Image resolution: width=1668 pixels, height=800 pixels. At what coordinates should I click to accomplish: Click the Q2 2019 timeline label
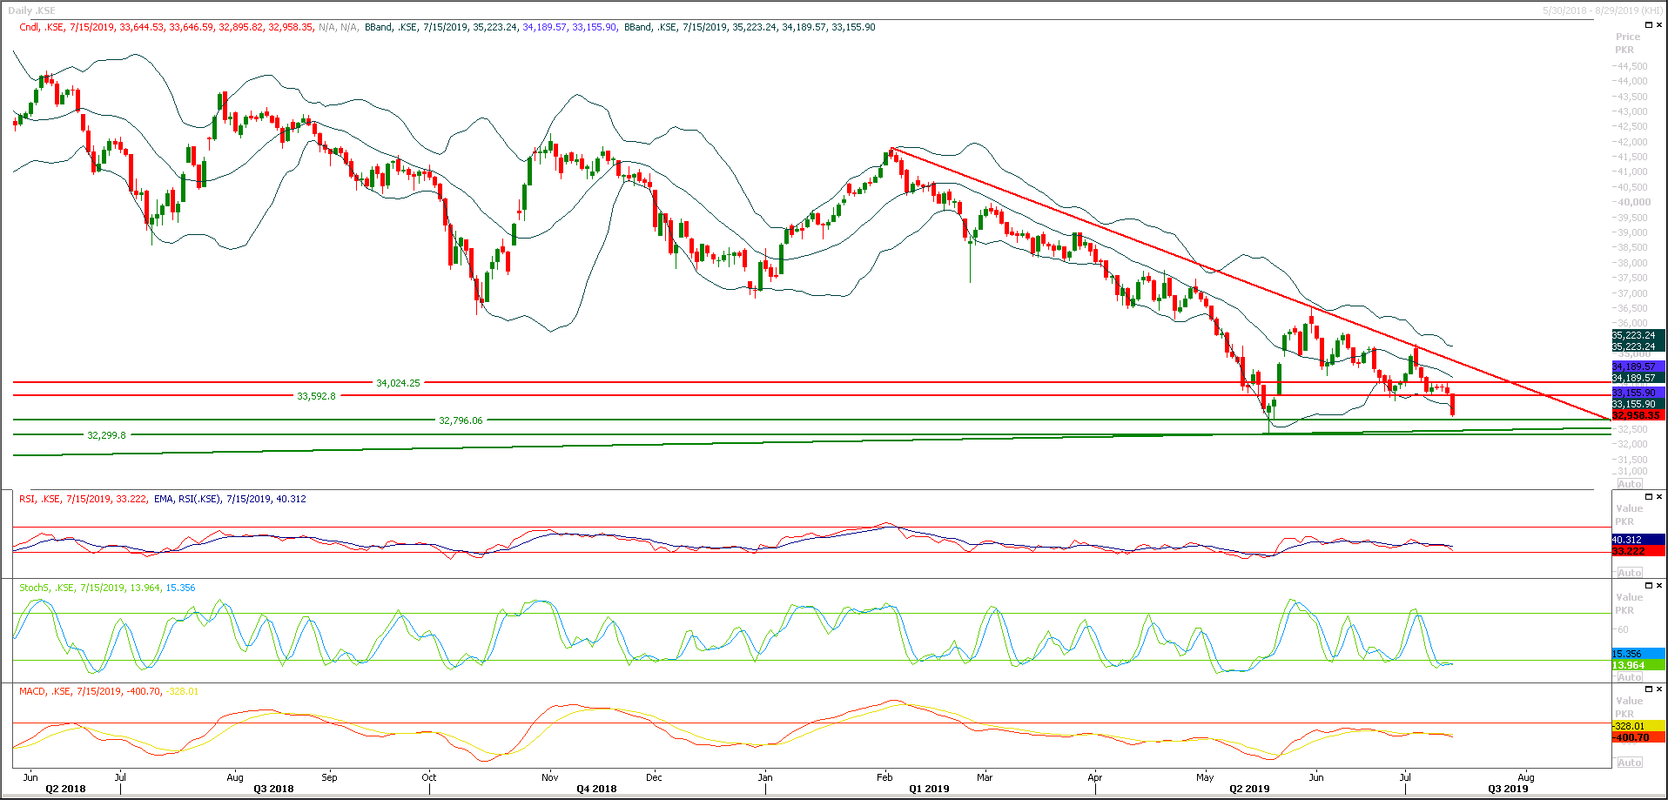1252,789
